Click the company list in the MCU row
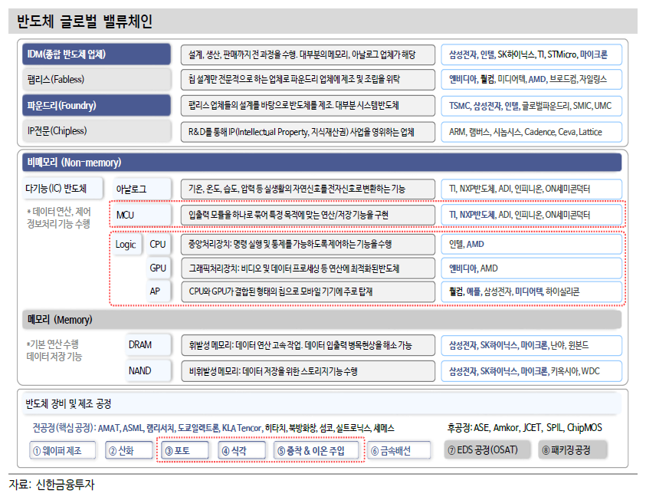 point(532,215)
